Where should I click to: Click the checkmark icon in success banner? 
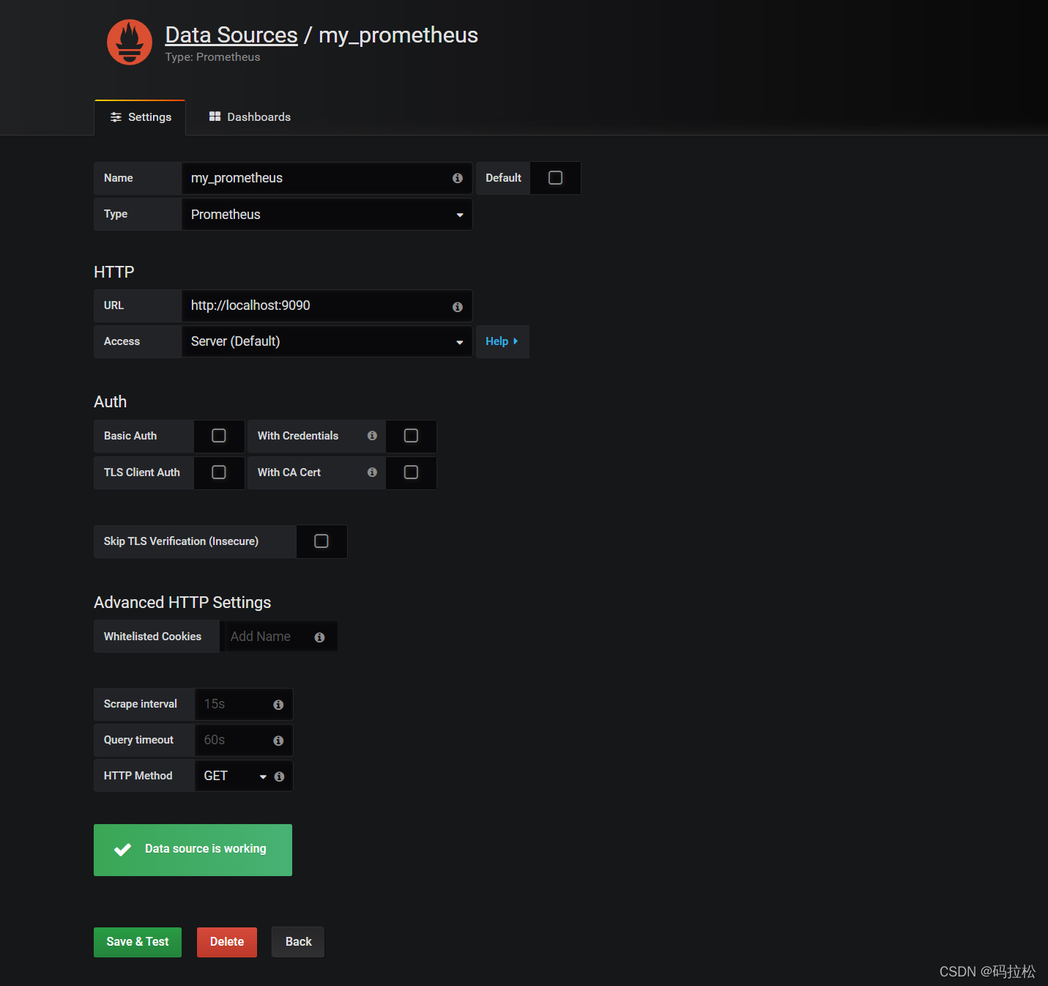tap(123, 850)
